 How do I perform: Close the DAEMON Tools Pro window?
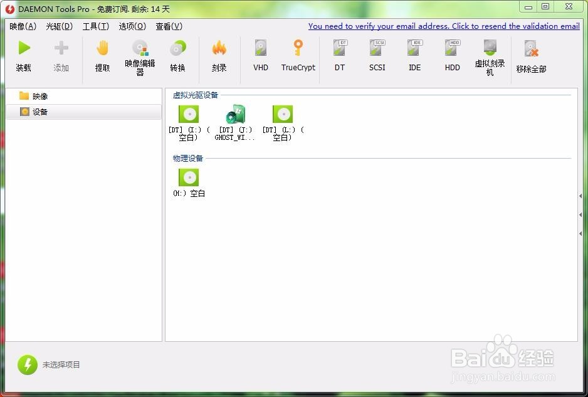[x=569, y=6]
